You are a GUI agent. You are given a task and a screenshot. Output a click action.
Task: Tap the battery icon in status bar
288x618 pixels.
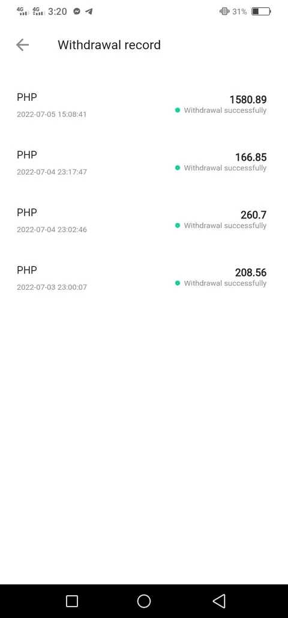pyautogui.click(x=261, y=11)
